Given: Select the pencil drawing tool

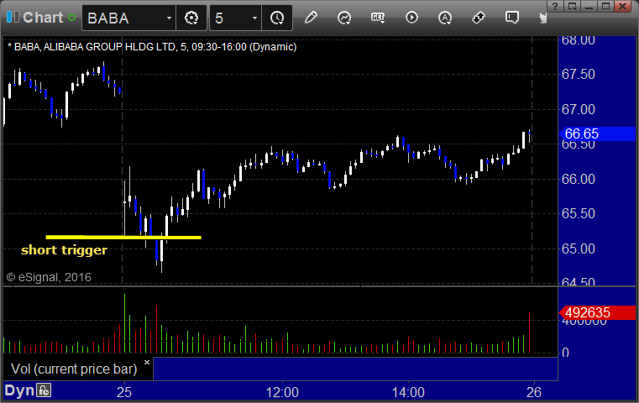Looking at the screenshot, I should 311,18.
